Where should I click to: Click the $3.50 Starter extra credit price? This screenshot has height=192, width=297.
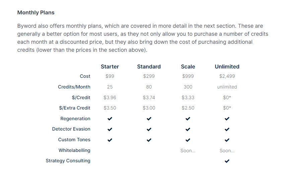point(110,108)
